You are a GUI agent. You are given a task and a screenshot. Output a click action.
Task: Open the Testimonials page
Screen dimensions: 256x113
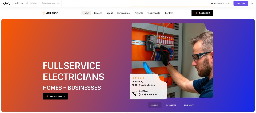(x=154, y=13)
